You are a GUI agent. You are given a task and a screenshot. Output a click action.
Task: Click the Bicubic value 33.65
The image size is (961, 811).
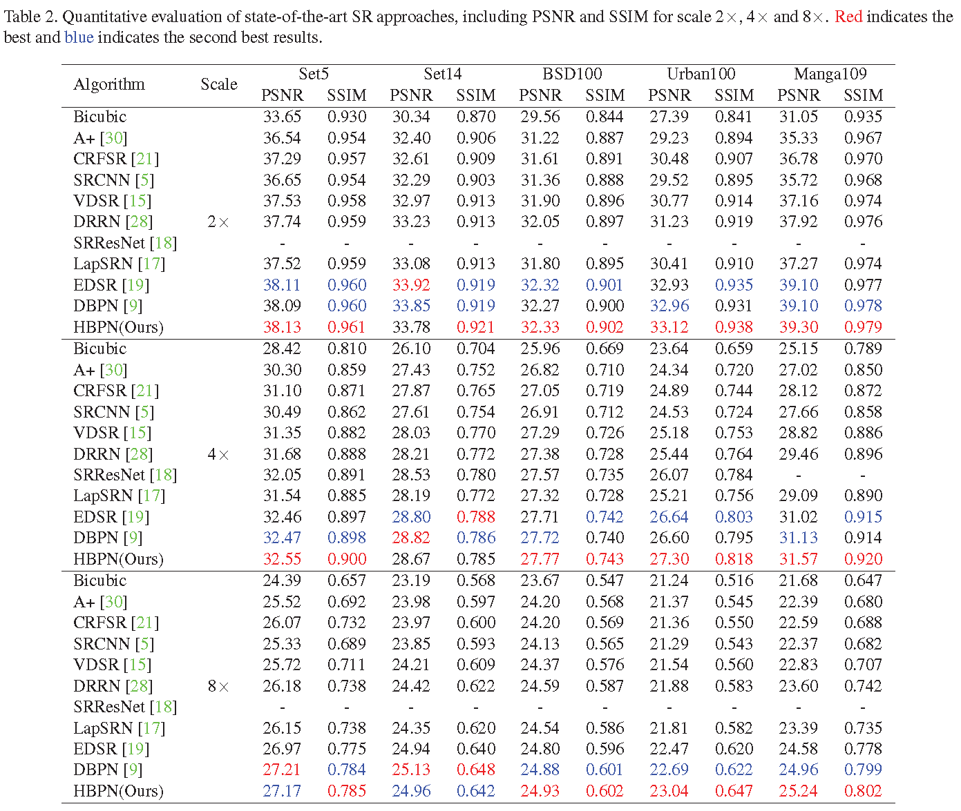click(x=282, y=117)
